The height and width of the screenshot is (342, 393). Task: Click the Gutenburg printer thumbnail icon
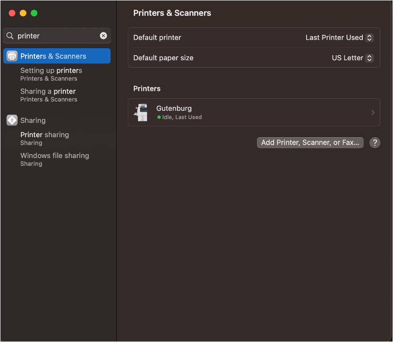pos(141,113)
